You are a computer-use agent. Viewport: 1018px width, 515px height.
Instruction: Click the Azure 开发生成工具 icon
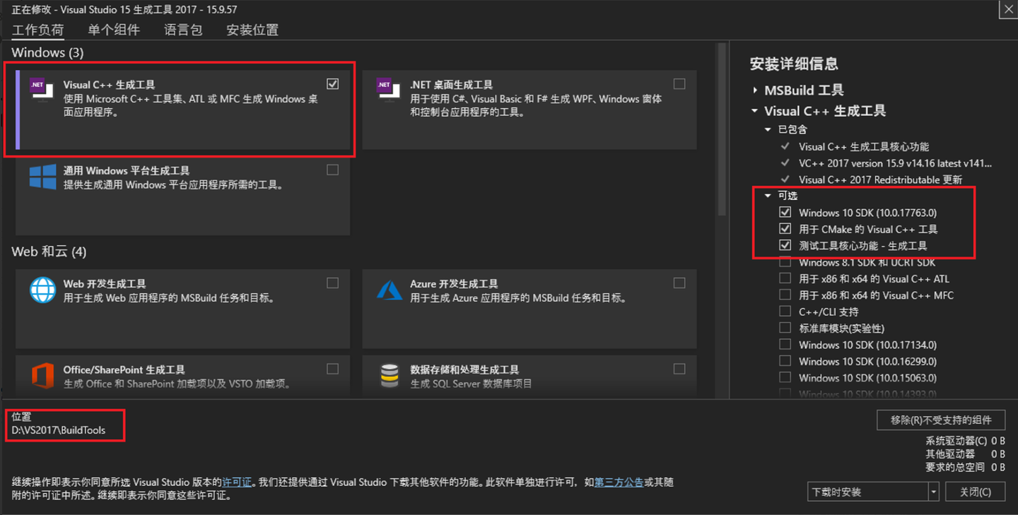(x=390, y=290)
